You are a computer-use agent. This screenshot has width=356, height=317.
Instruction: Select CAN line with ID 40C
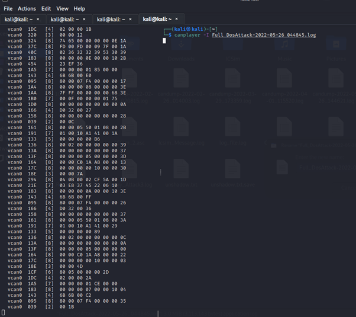[x=67, y=52]
